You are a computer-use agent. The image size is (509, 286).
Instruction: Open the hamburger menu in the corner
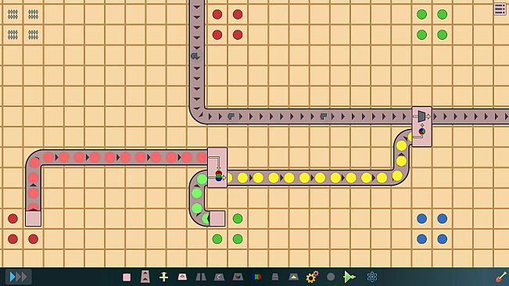click(x=500, y=9)
